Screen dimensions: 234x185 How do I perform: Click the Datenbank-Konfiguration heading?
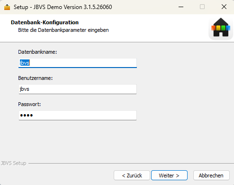[45, 22]
